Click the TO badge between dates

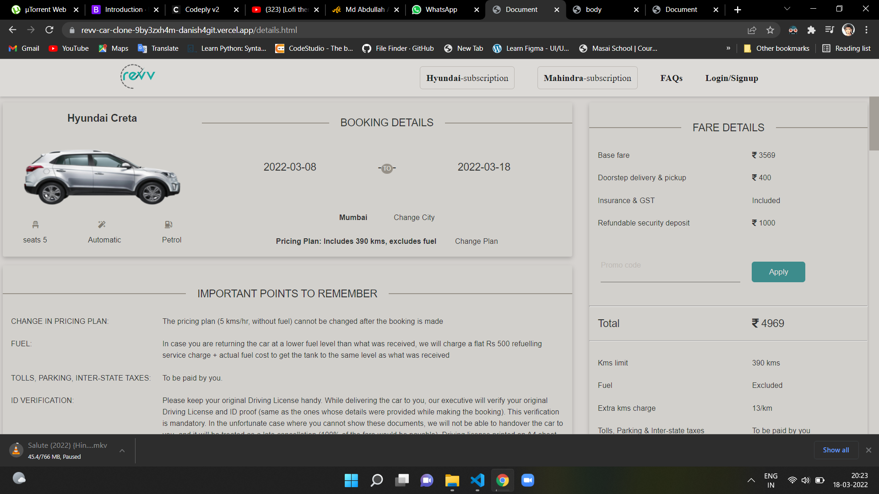coord(387,168)
